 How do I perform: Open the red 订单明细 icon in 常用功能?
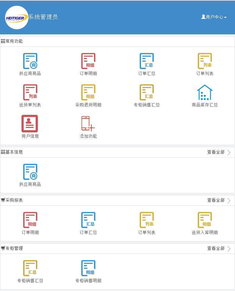click(x=88, y=61)
